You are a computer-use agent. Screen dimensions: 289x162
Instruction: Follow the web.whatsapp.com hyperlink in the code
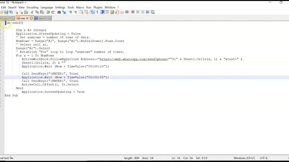pos(134,59)
